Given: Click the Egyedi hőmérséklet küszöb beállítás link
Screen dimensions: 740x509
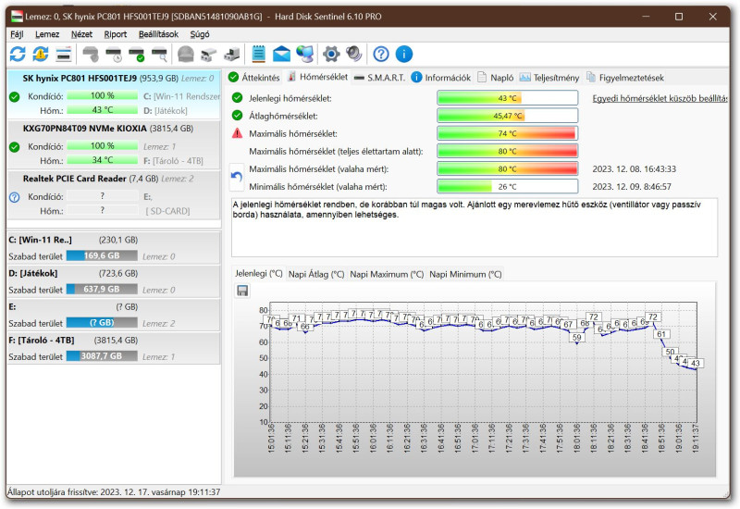Looking at the screenshot, I should pyautogui.click(x=660, y=98).
